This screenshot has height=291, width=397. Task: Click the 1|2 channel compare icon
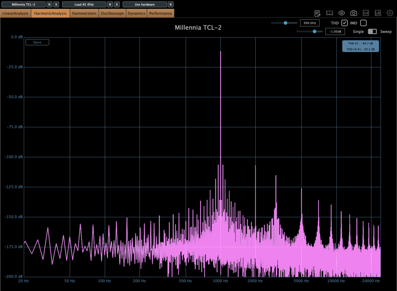(366, 13)
